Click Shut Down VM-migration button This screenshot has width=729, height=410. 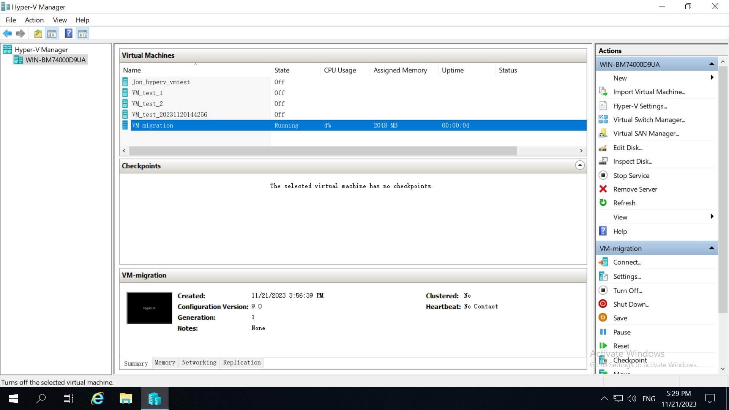pos(632,304)
